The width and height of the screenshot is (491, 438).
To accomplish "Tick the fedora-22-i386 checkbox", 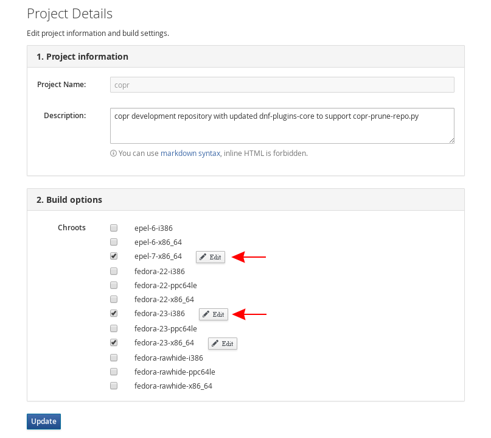I will [114, 270].
